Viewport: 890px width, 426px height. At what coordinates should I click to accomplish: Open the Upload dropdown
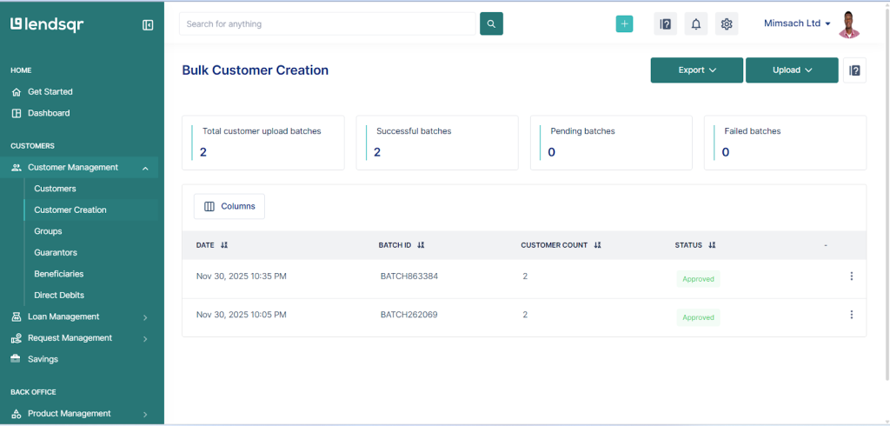coord(792,70)
